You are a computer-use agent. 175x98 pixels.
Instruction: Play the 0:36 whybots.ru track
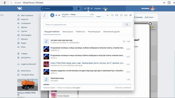coord(87,49)
